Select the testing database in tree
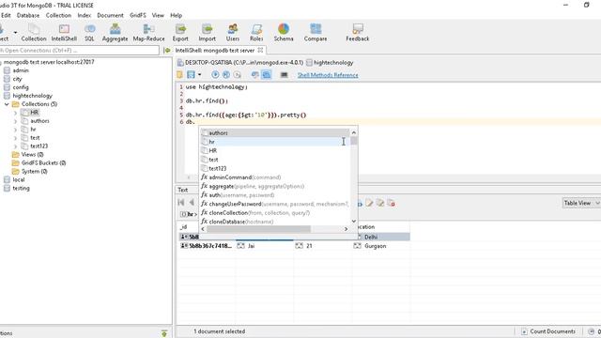Screen dimensions: 601x338 21,188
